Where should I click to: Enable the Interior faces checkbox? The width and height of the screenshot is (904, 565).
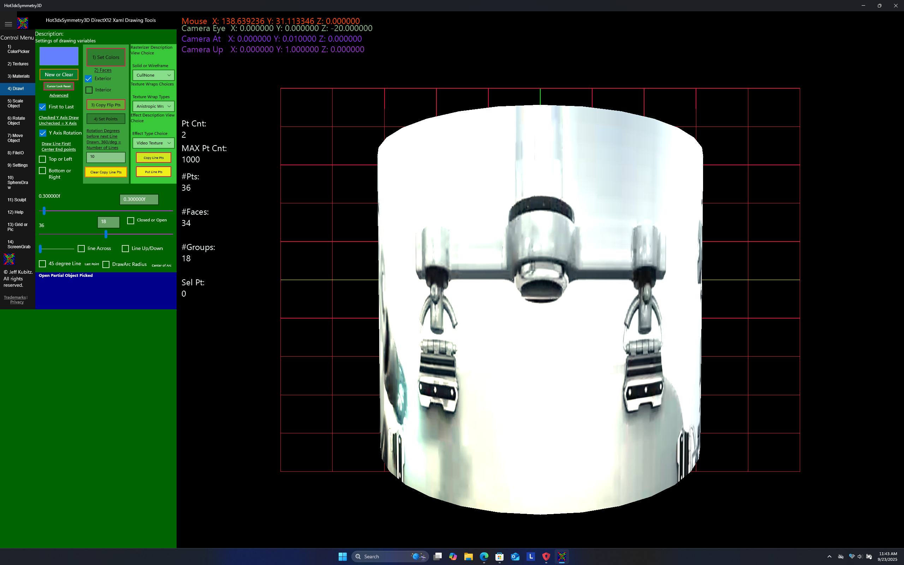click(89, 90)
